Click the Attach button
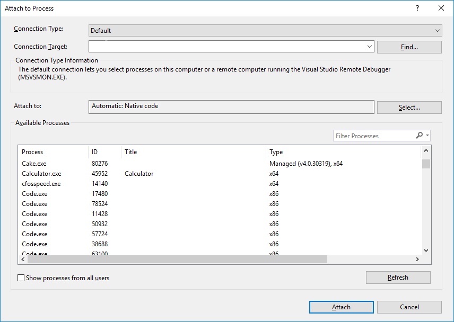454x322 pixels. point(341,307)
